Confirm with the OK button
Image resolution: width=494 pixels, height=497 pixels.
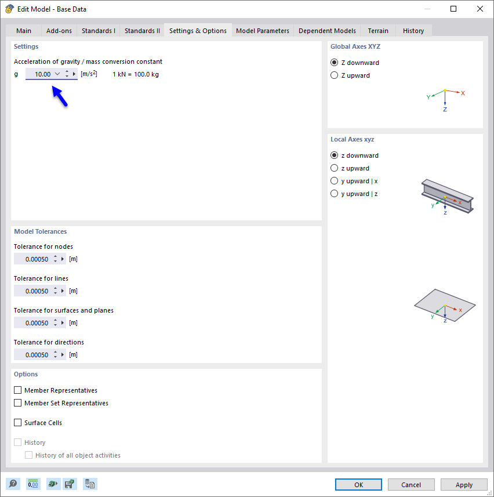click(358, 485)
